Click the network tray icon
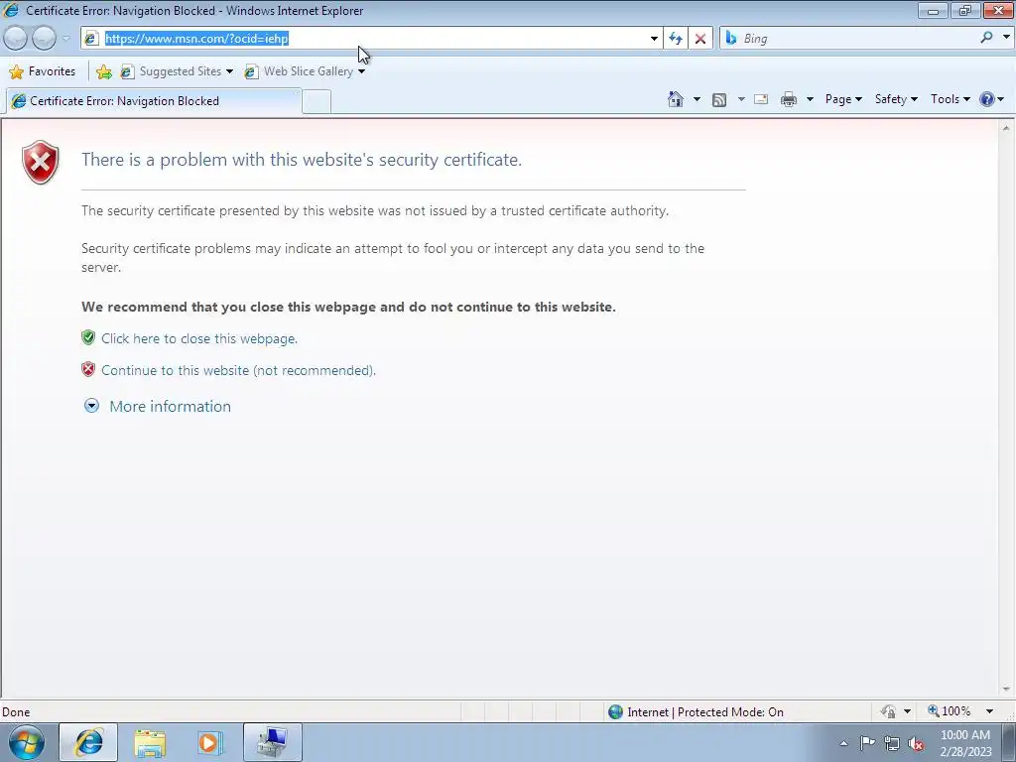 point(892,743)
